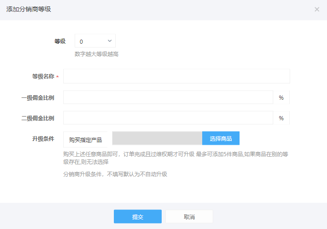
Task: Click the % suffix of 二级佣金比例
Action: coord(281,118)
